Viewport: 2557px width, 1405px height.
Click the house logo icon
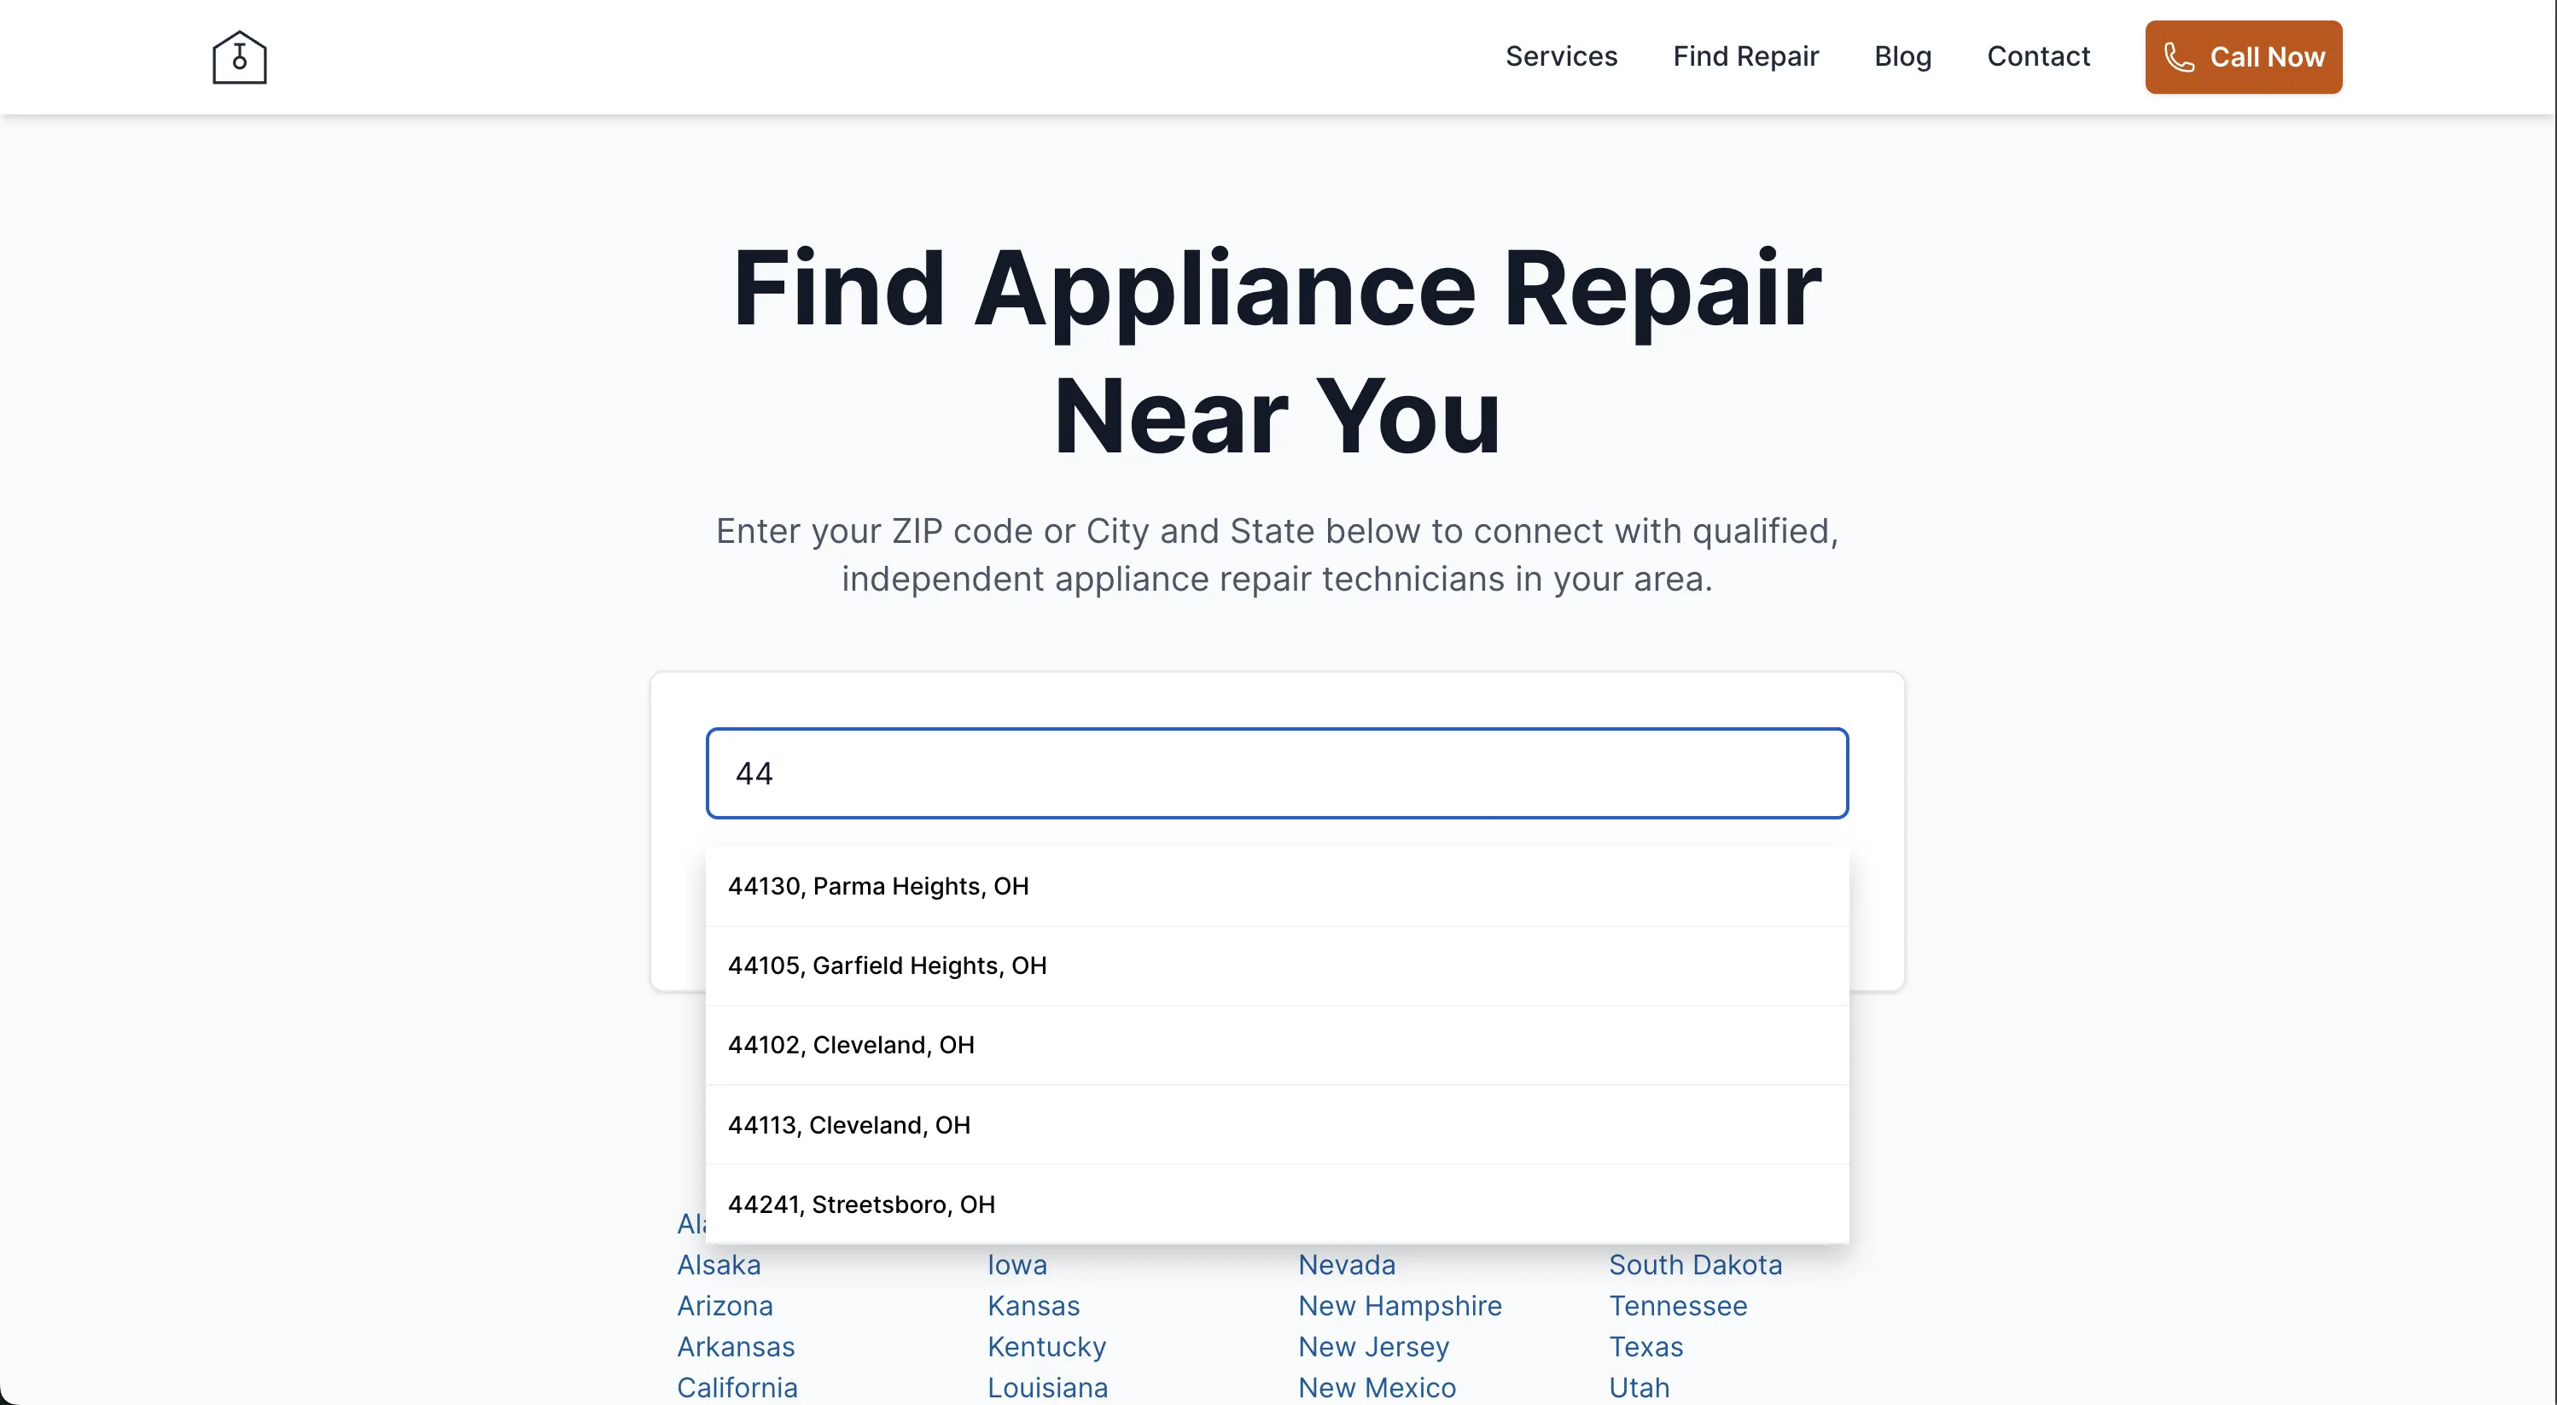pyautogui.click(x=239, y=57)
